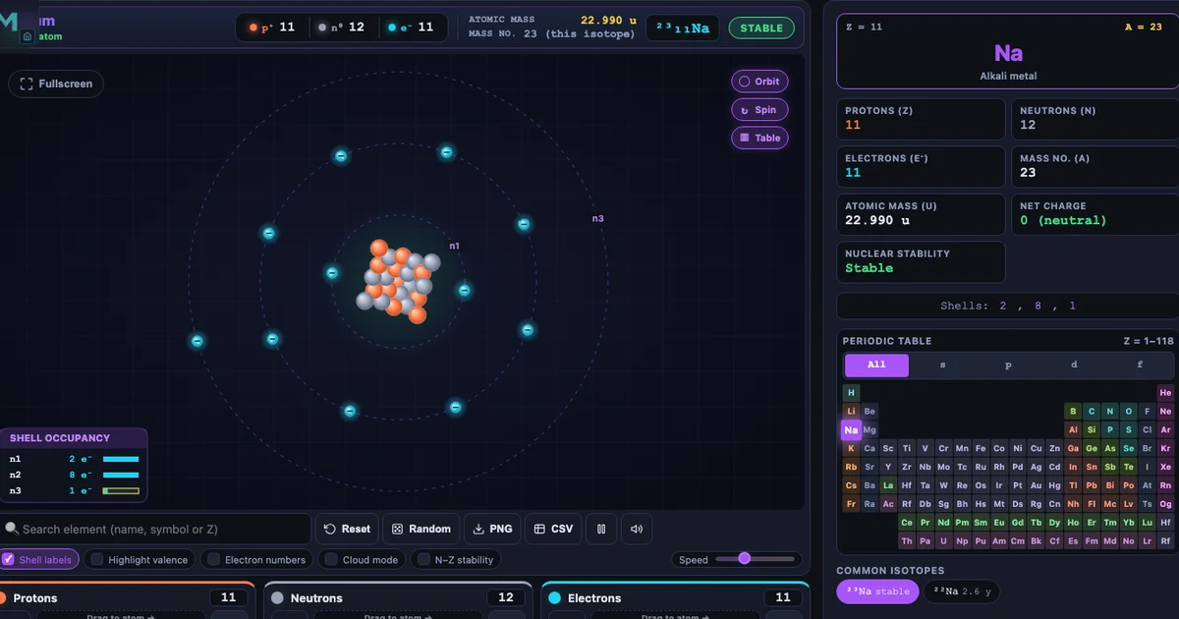
Task: Pick Beryllium (Be) in periodic table
Action: click(870, 411)
